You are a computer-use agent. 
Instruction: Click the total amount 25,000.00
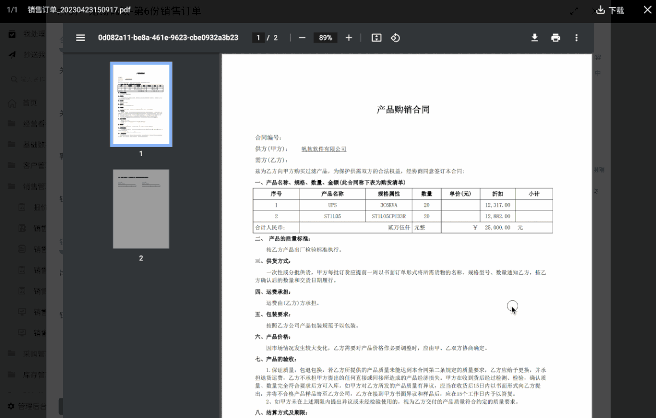coord(497,228)
